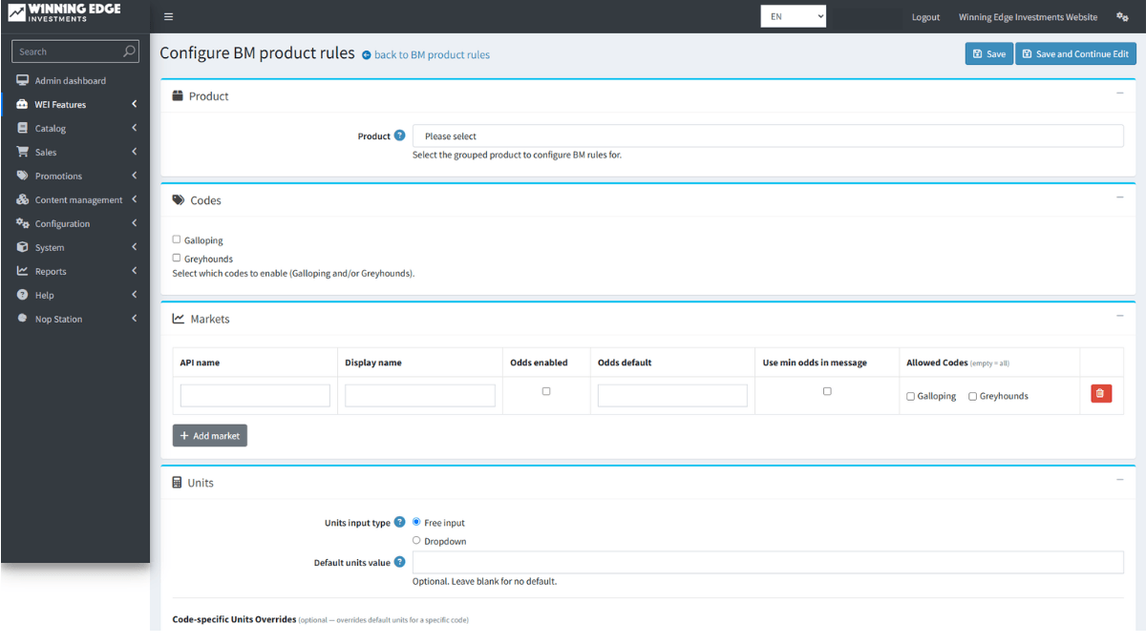Open the Configuration menu
The height and width of the screenshot is (644, 1146).
75,223
